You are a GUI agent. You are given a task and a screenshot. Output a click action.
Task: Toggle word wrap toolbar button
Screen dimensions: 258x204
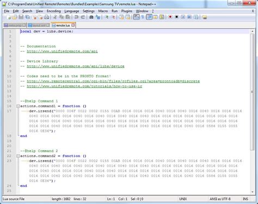(137, 17)
